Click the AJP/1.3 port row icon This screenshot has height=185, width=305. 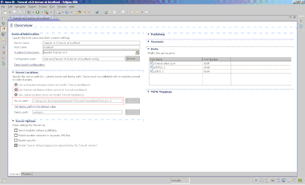(x=152, y=71)
